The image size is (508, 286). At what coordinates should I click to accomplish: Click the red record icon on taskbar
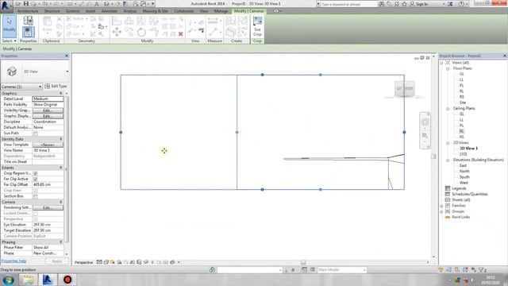(67, 280)
